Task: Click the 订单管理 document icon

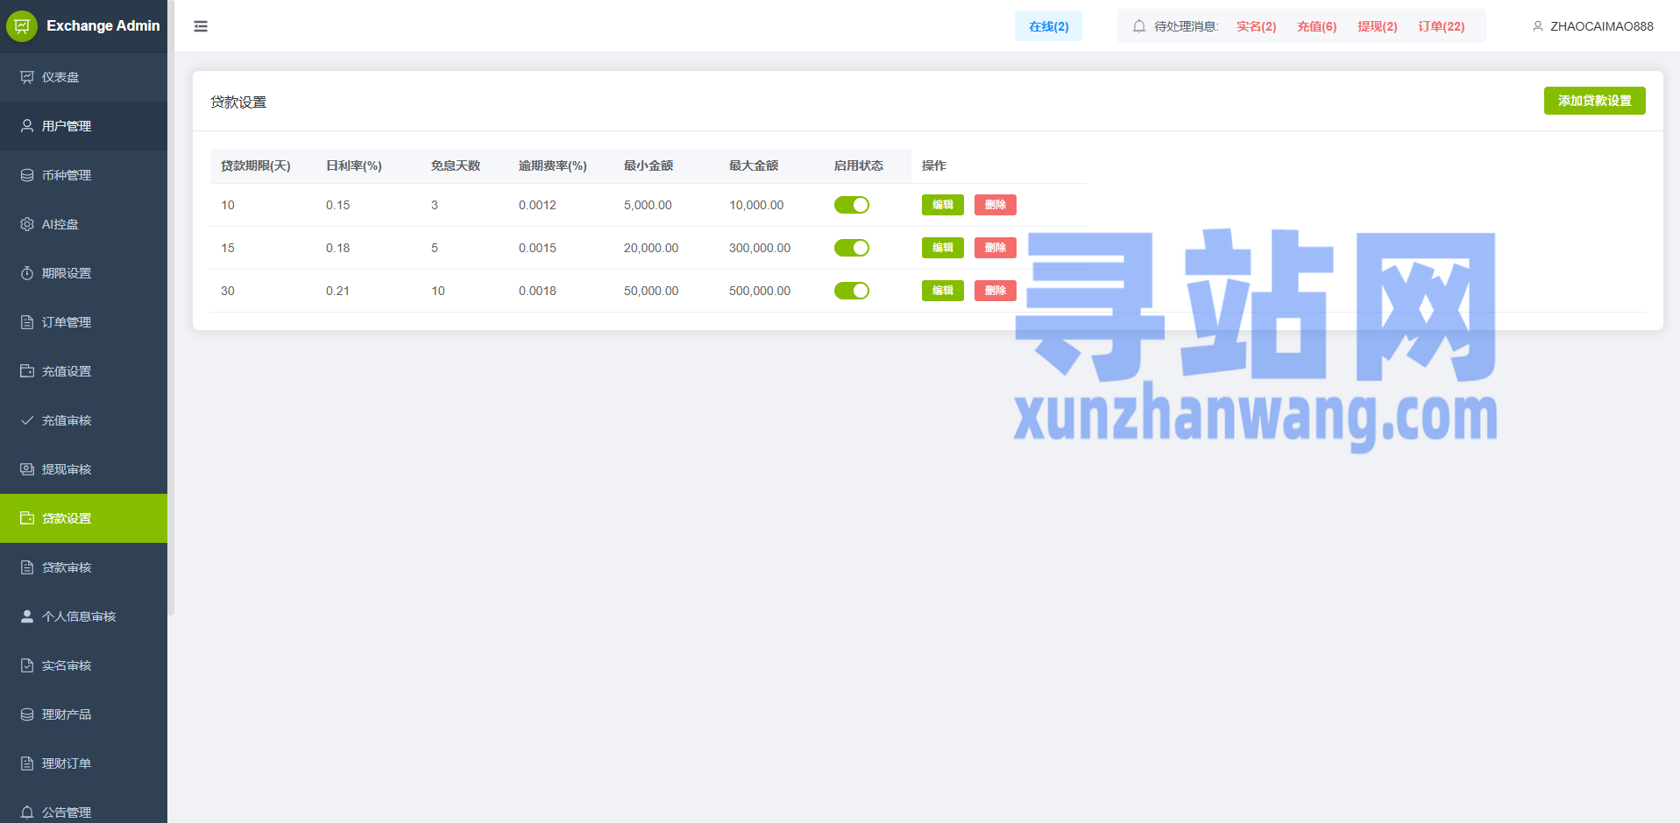Action: tap(27, 322)
